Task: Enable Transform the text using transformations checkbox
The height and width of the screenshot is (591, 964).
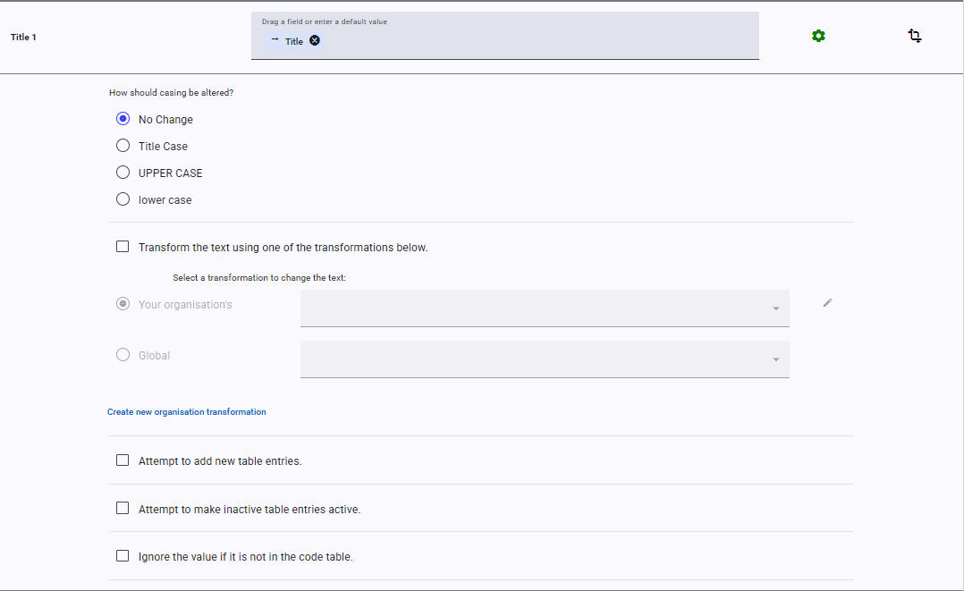Action: click(x=123, y=247)
